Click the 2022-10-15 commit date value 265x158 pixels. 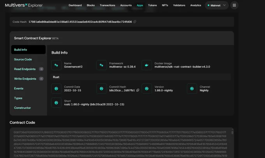72,90
